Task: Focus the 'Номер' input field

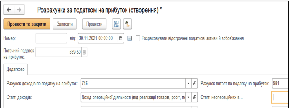Action: click(x=51, y=38)
